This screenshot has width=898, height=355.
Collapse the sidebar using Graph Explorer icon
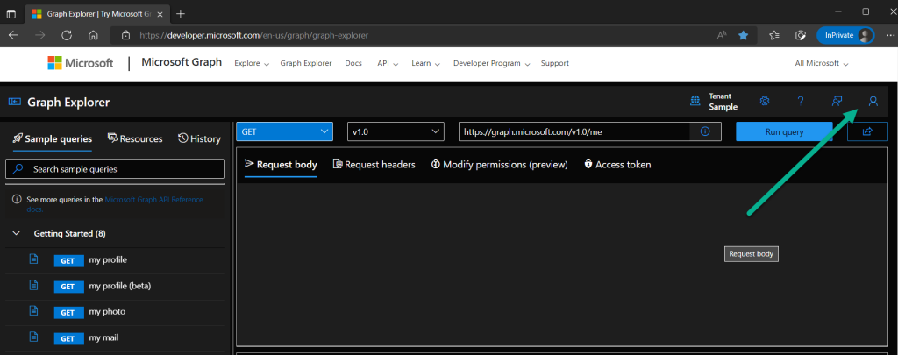tap(14, 102)
